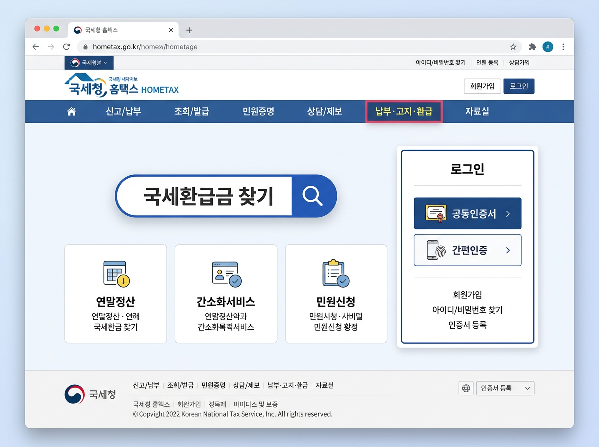Click footer 신고/납부 link
Image resolution: width=599 pixels, height=447 pixels.
pyautogui.click(x=146, y=385)
